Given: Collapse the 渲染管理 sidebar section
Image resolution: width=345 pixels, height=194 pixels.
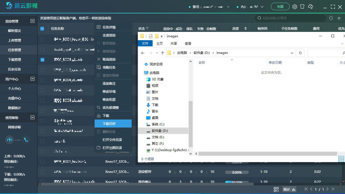Looking at the screenshot, I should coord(32,21).
